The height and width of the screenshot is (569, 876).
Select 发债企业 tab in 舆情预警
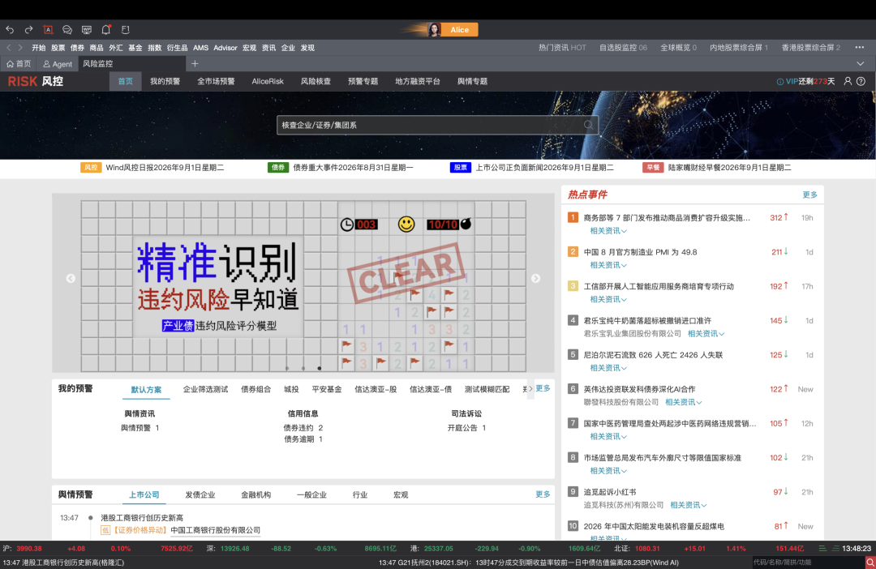coord(200,494)
